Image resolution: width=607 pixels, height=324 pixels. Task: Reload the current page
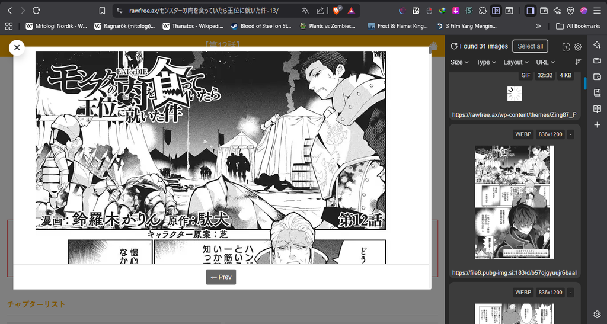coord(36,11)
